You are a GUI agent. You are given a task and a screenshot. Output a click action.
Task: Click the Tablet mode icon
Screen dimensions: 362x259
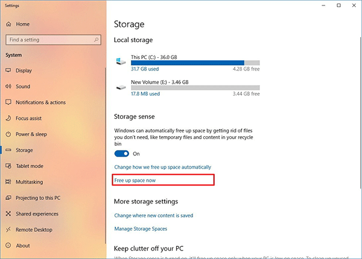point(8,166)
